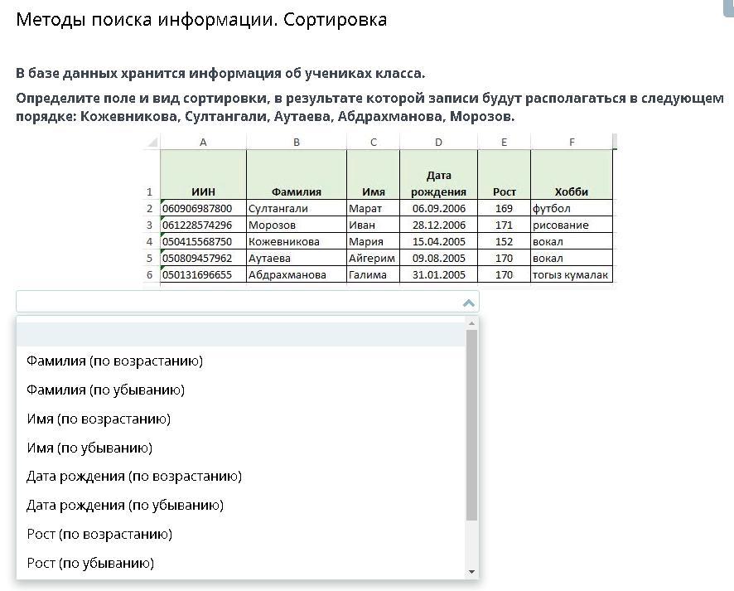Click the "ИИН" column header cell
Image resolution: width=734 pixels, height=591 pixels.
[x=203, y=175]
